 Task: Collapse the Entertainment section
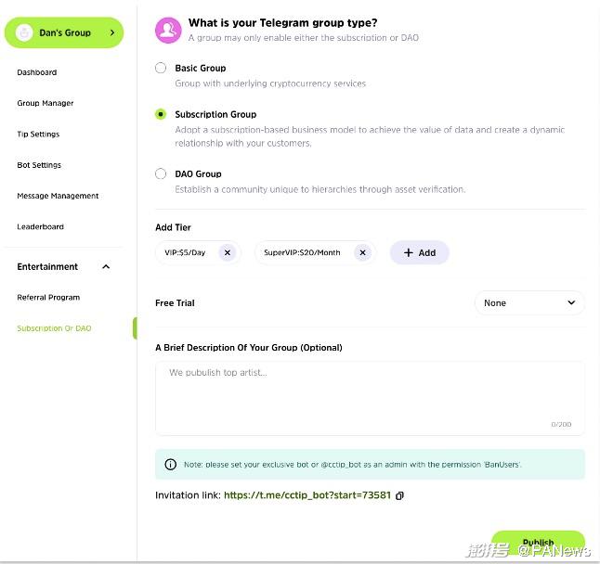click(106, 267)
